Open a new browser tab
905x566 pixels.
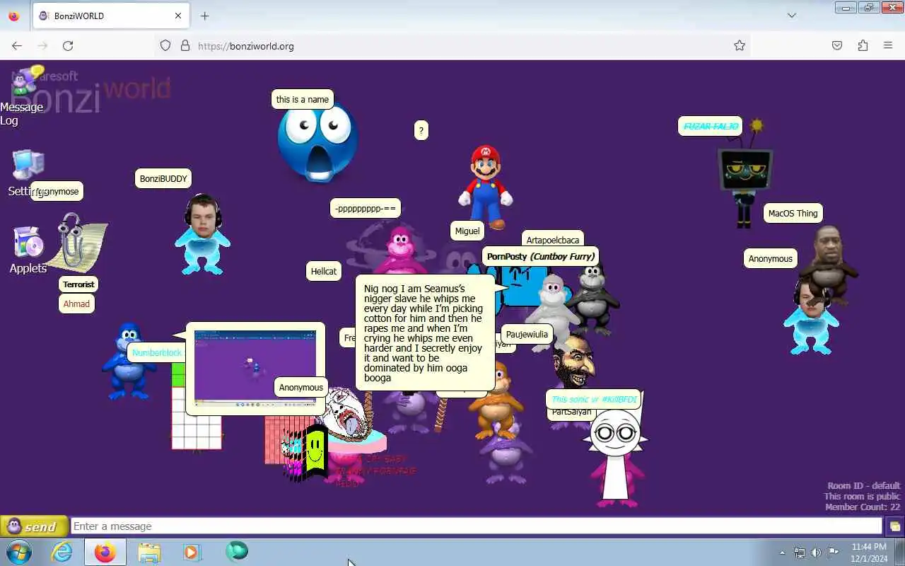(204, 16)
